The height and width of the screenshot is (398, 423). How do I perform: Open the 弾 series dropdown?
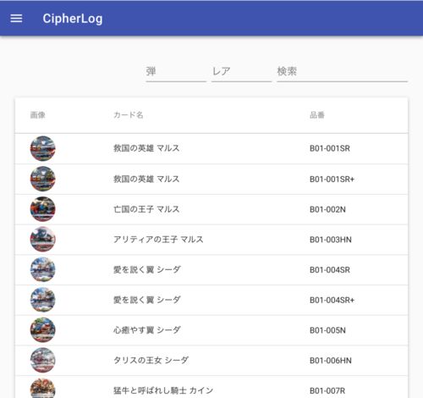click(x=176, y=72)
